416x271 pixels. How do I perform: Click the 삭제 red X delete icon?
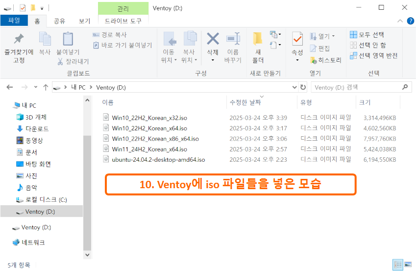coord(213,39)
